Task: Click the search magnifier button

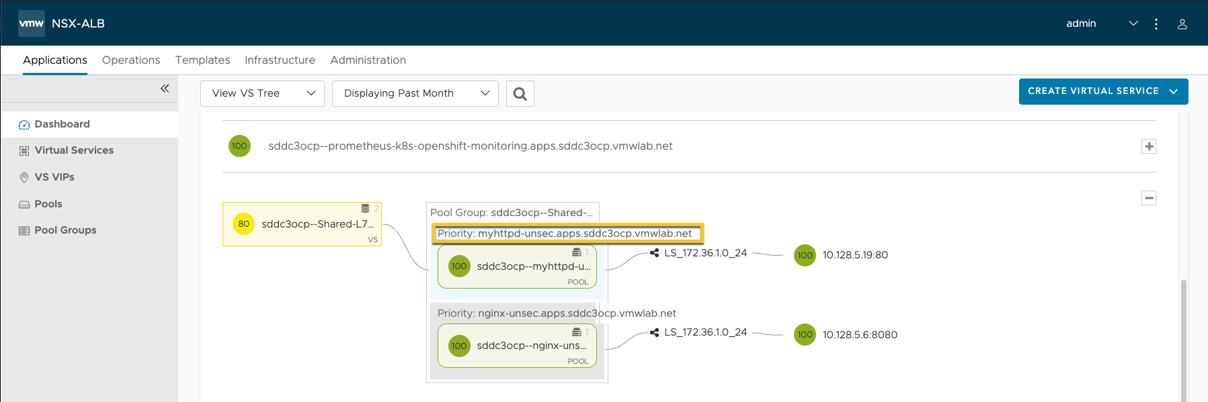Action: [520, 94]
